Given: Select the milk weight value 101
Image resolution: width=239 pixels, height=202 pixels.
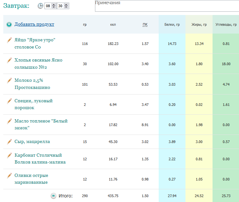Looking at the screenshot, I should (x=85, y=85).
